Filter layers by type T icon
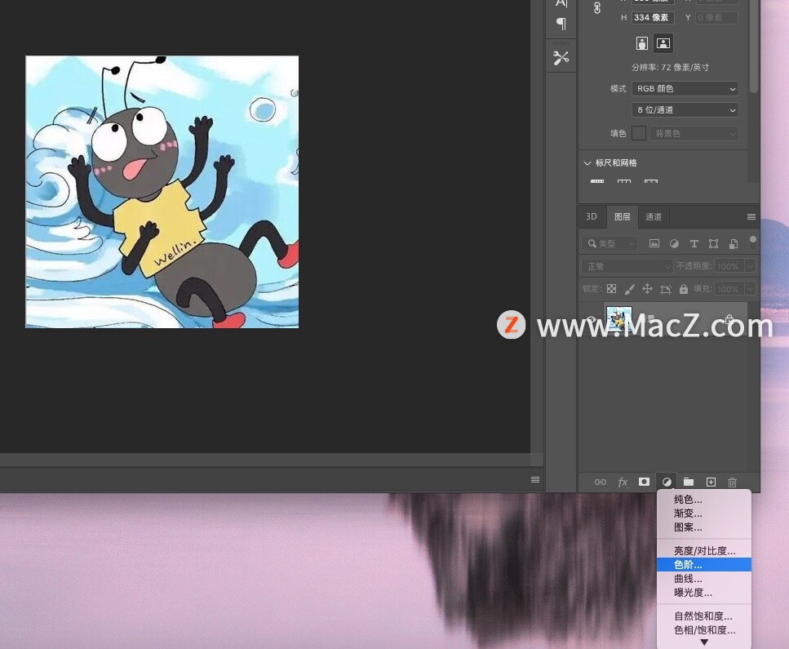The image size is (789, 649). click(694, 244)
